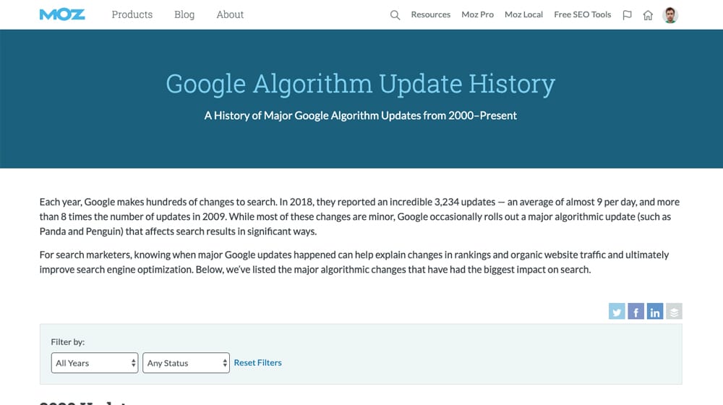
Task: Share page via Twitter icon
Action: coord(617,312)
